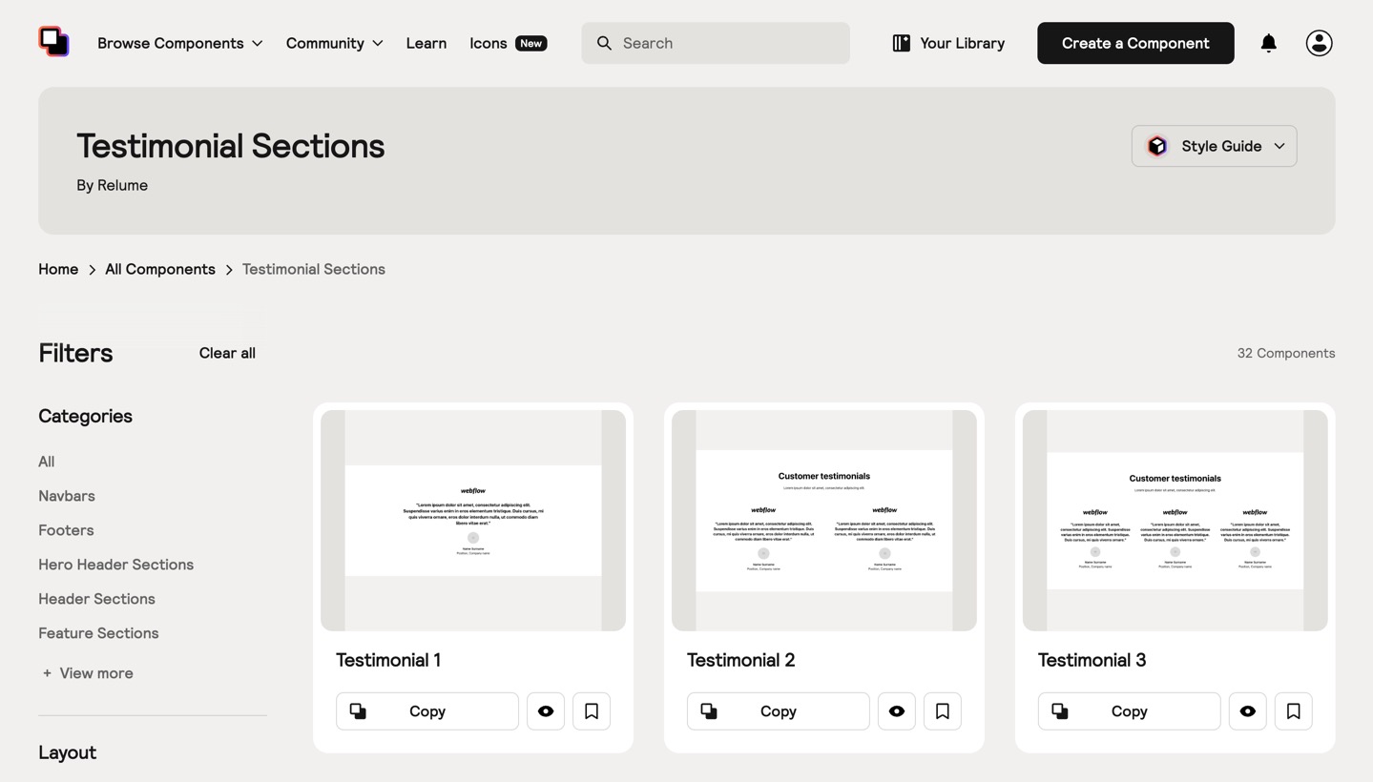Expand View more categories
The height and width of the screenshot is (782, 1373).
coord(87,673)
